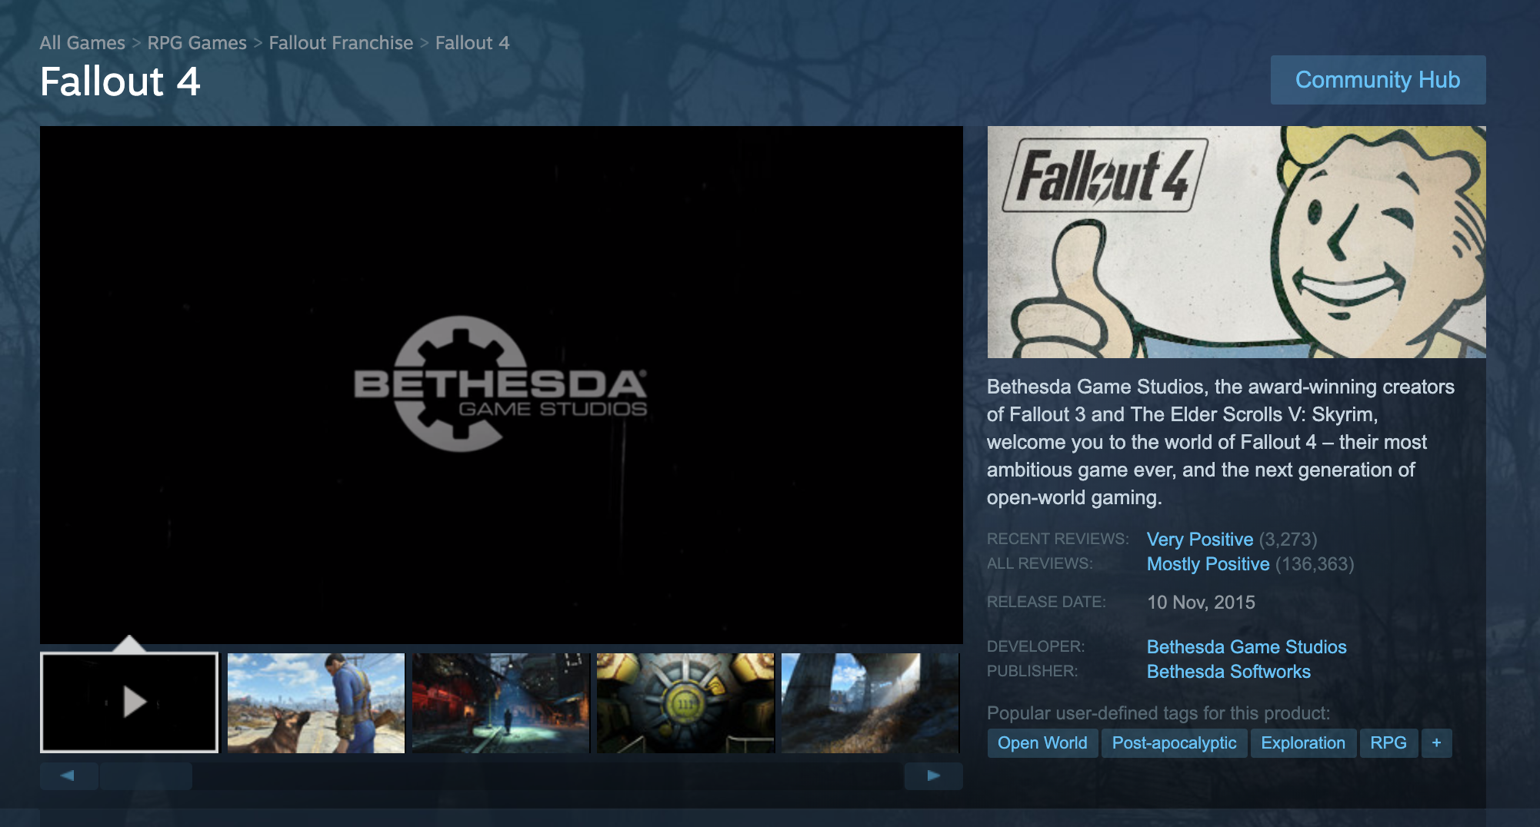This screenshot has width=1540, height=827.
Task: Open the Community Hub
Action: pyautogui.click(x=1378, y=80)
